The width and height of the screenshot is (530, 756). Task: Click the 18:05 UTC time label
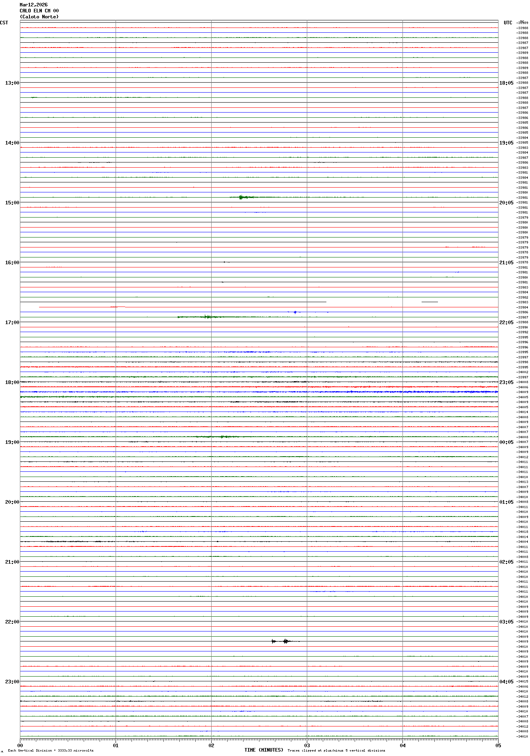point(506,83)
